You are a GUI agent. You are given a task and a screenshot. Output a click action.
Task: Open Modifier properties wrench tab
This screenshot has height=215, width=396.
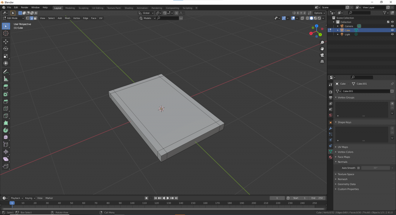pos(331,128)
